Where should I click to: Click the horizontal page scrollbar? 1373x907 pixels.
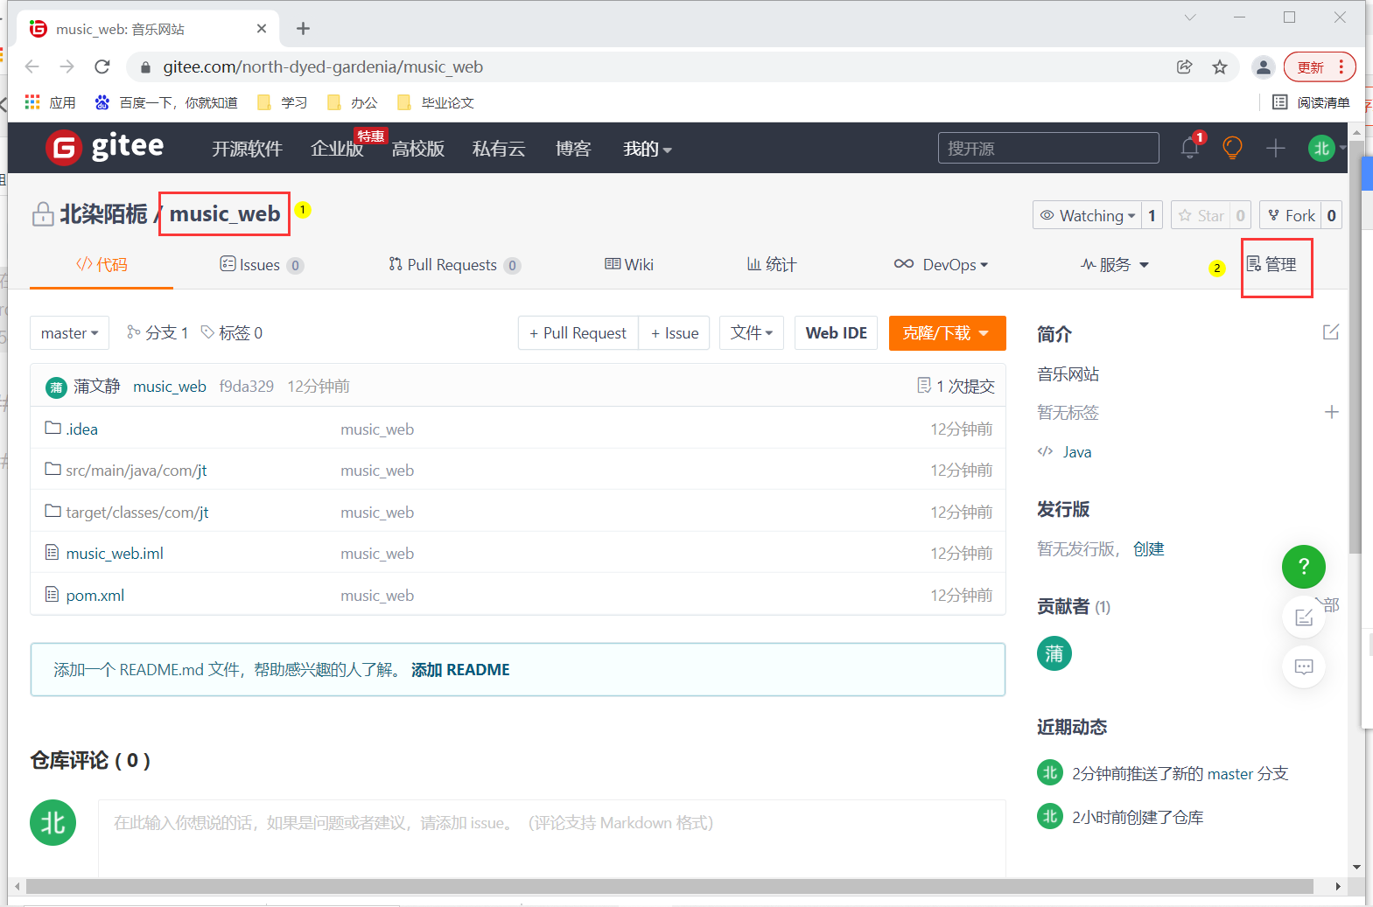[669, 886]
